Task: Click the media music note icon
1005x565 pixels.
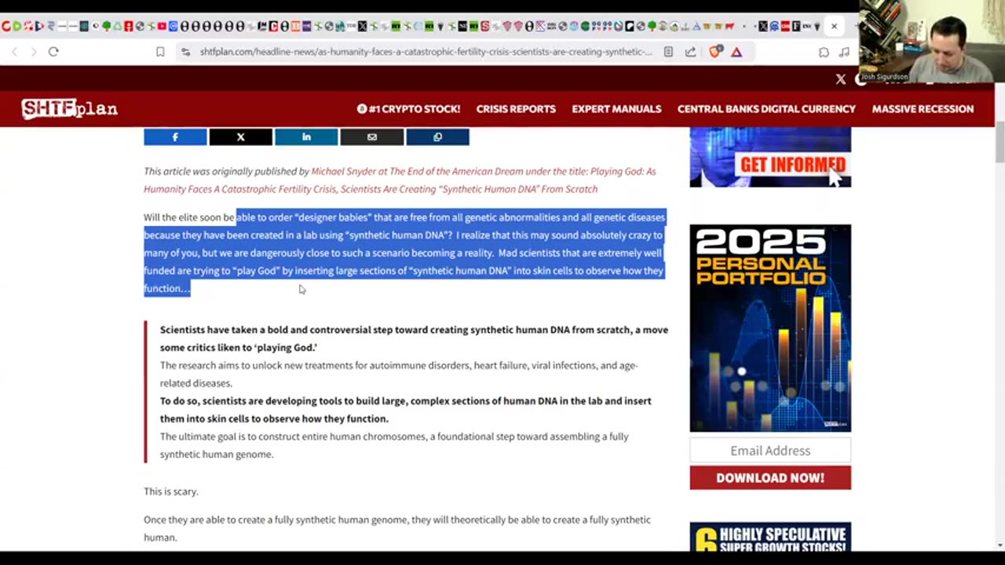Action: pyautogui.click(x=844, y=52)
